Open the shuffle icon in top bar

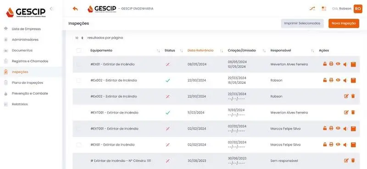pos(312,9)
